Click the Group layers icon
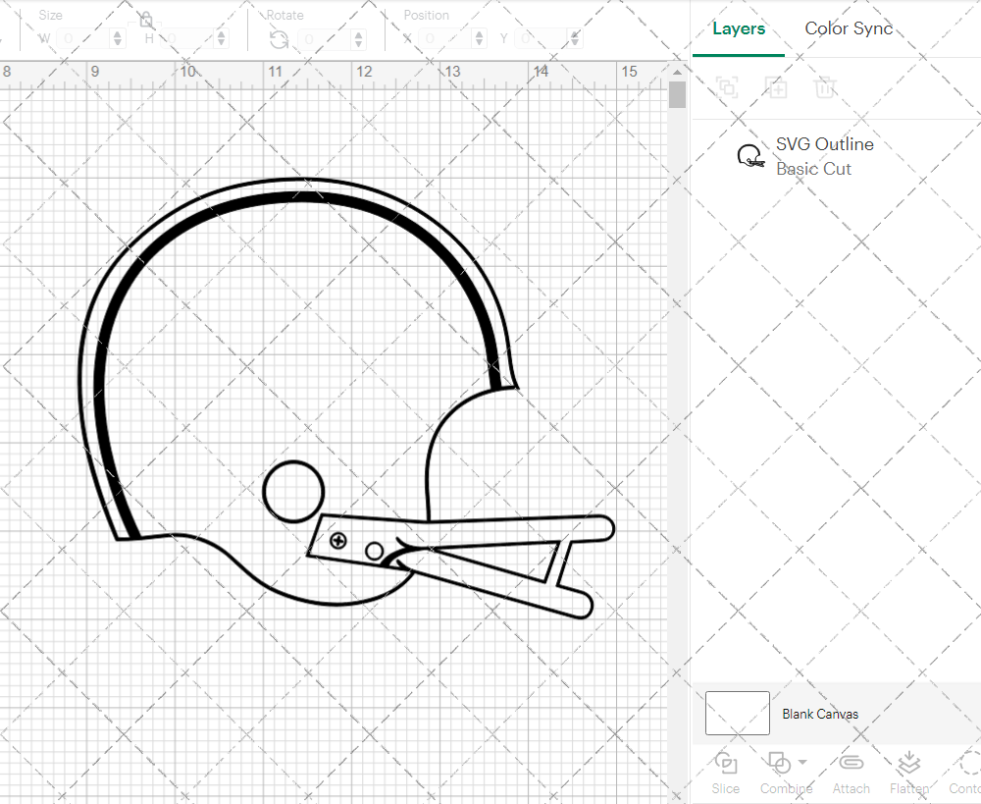981x804 pixels. [x=727, y=87]
